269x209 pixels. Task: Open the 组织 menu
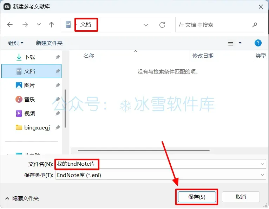pyautogui.click(x=15, y=43)
